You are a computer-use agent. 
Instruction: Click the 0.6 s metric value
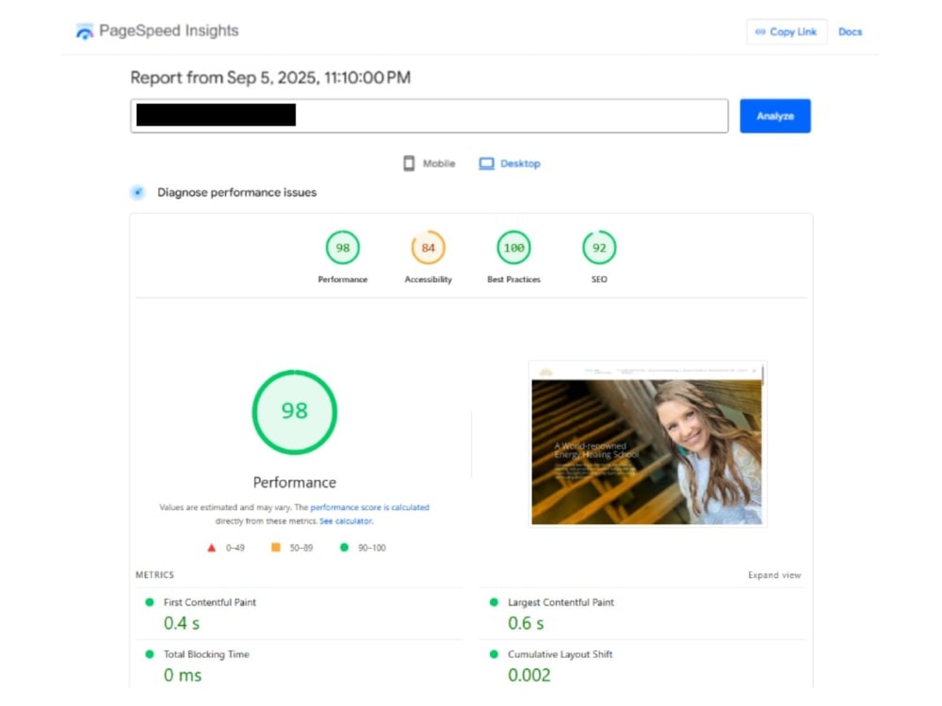(x=526, y=623)
